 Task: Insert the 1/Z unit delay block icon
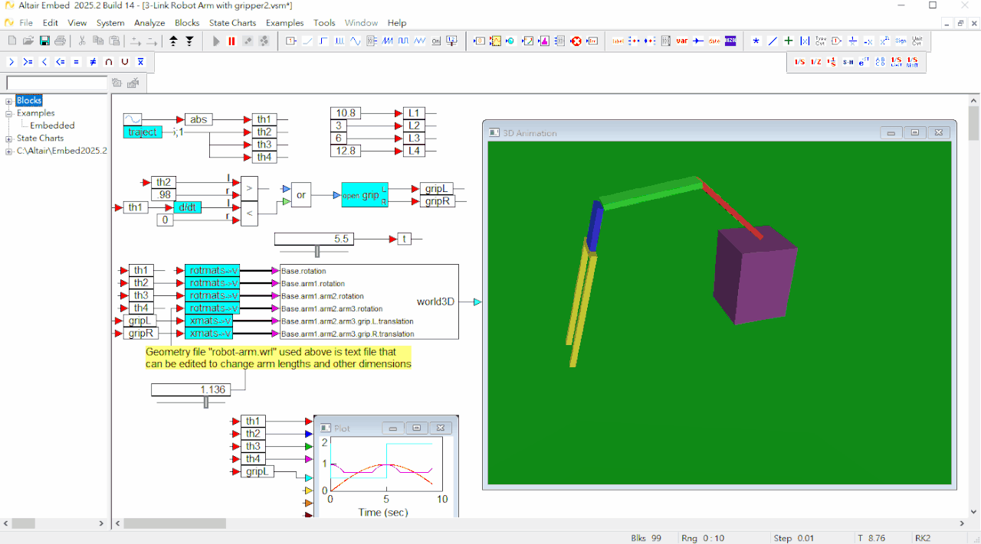pyautogui.click(x=816, y=61)
